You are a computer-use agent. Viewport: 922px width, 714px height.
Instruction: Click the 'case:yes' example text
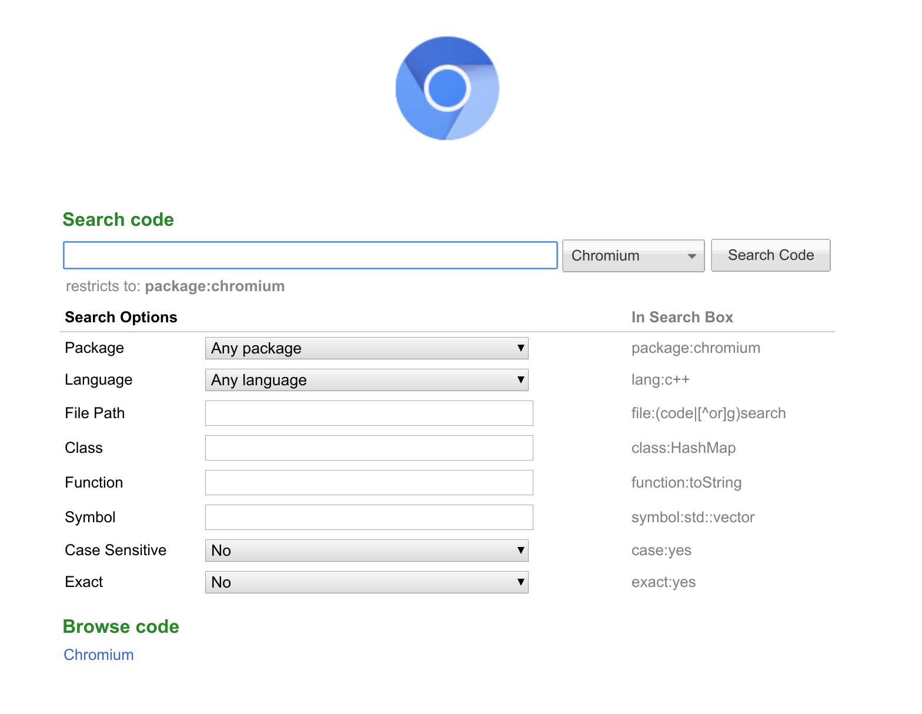point(662,550)
